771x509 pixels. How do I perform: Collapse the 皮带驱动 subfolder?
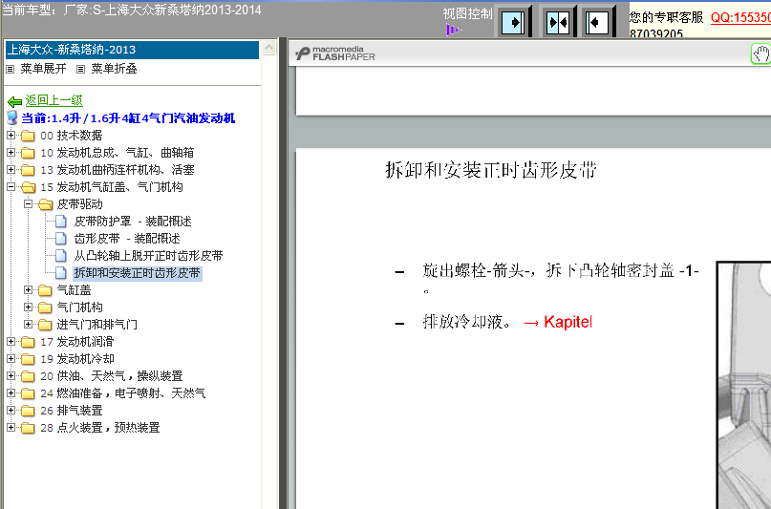[29, 204]
